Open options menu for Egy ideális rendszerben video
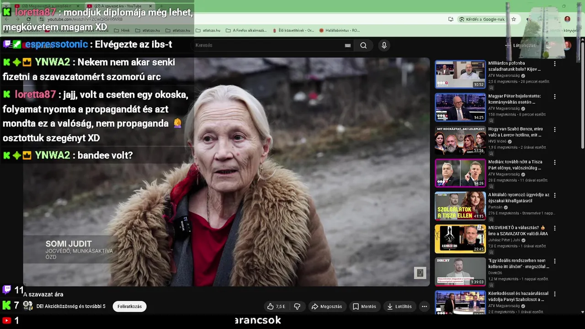 555,261
